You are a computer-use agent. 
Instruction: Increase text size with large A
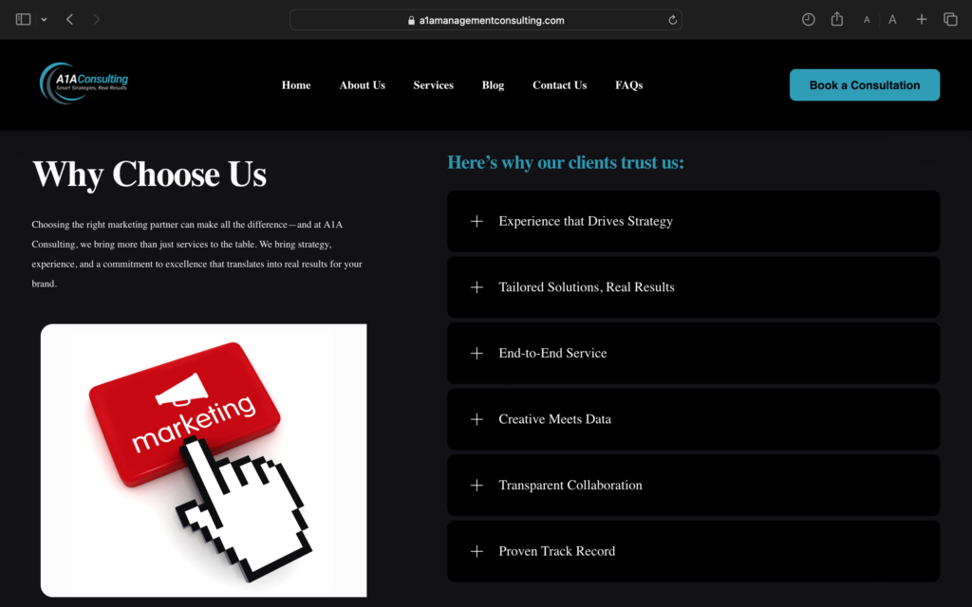click(892, 20)
